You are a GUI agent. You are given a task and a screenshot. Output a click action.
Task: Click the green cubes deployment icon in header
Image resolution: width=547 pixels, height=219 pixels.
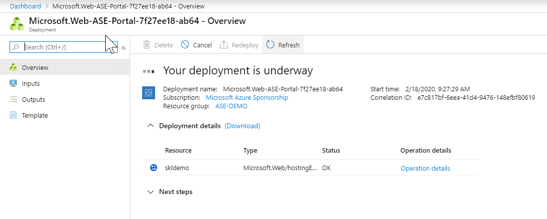click(17, 24)
